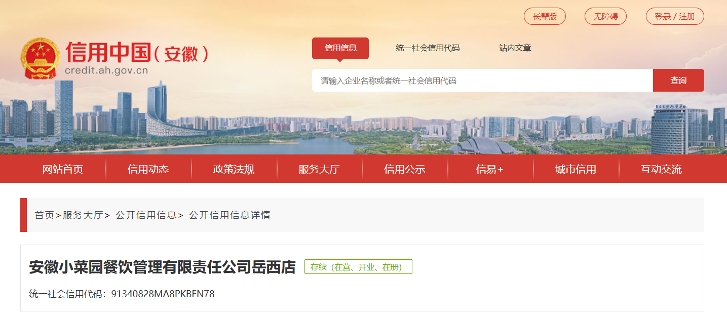Enable 无障碍 accessibility mode

pos(605,16)
